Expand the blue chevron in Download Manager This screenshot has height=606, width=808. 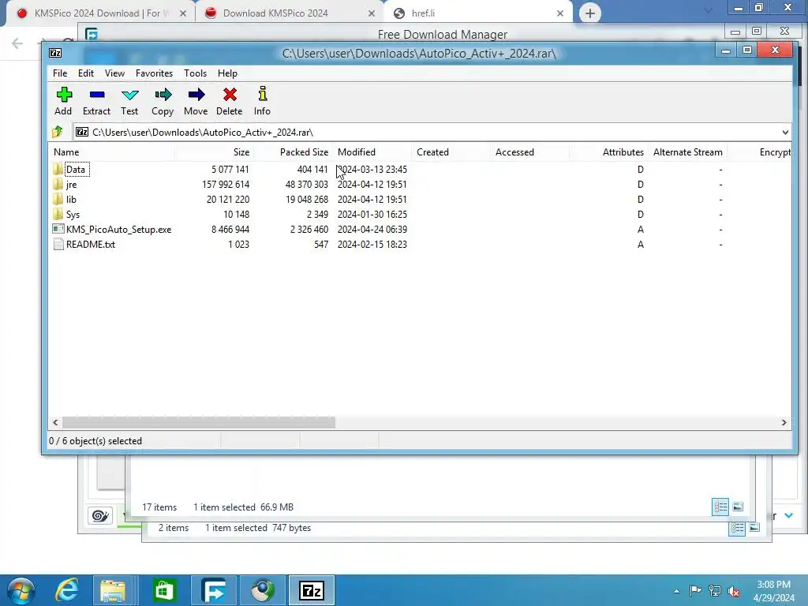point(788,515)
